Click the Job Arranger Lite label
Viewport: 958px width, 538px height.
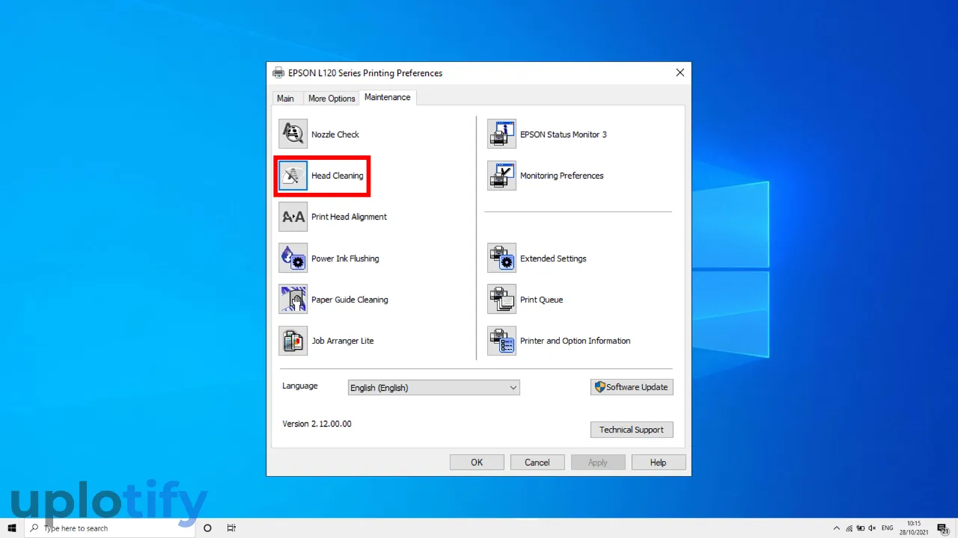343,341
